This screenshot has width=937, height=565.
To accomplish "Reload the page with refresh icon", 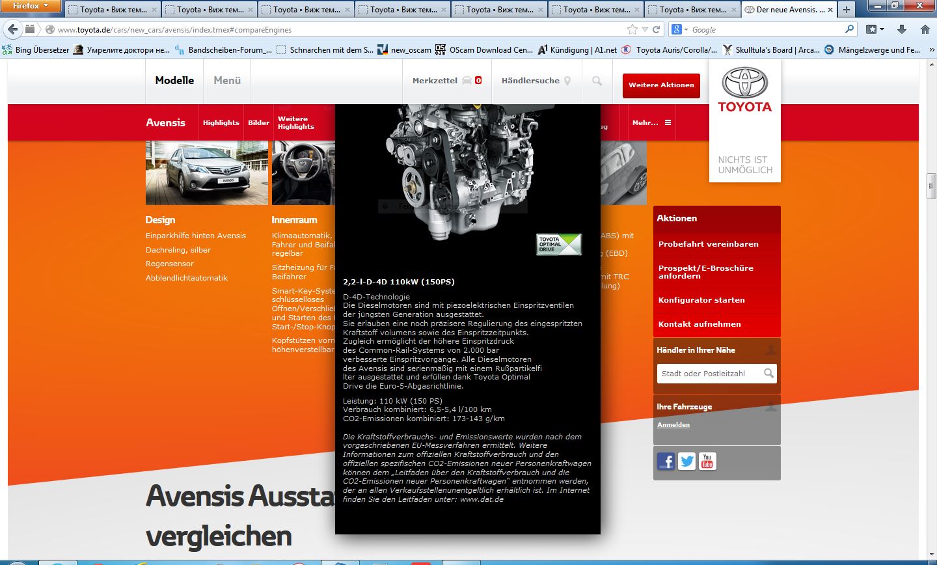I will tap(657, 29).
